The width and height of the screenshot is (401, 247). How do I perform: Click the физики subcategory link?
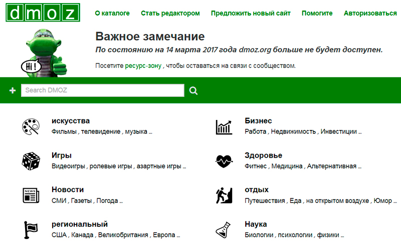pos(328,235)
